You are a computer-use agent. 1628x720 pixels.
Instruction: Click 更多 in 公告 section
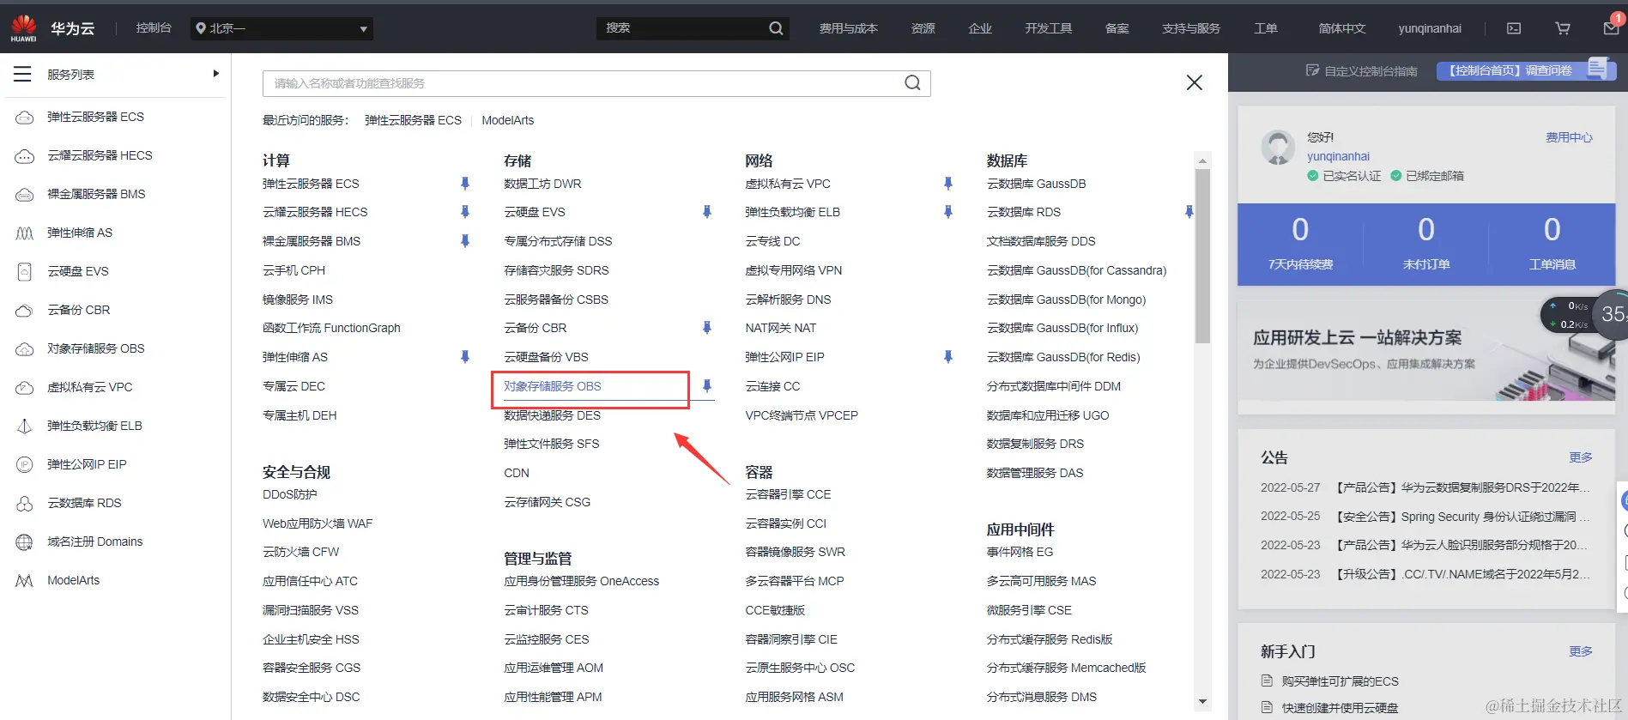[x=1581, y=457]
